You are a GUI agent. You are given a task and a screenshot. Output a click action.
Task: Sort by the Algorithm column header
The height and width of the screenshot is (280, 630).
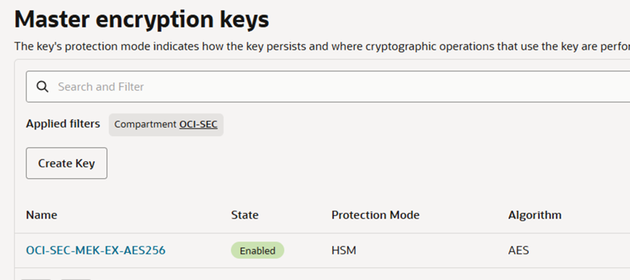[534, 215]
